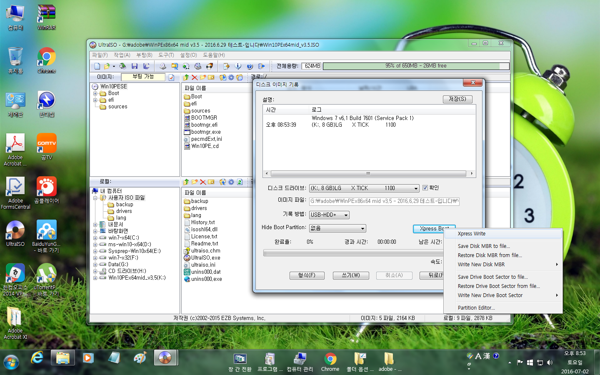Screen dimensions: 600x375
Task: Click the Windows Start orb
Action: [x=11, y=362]
